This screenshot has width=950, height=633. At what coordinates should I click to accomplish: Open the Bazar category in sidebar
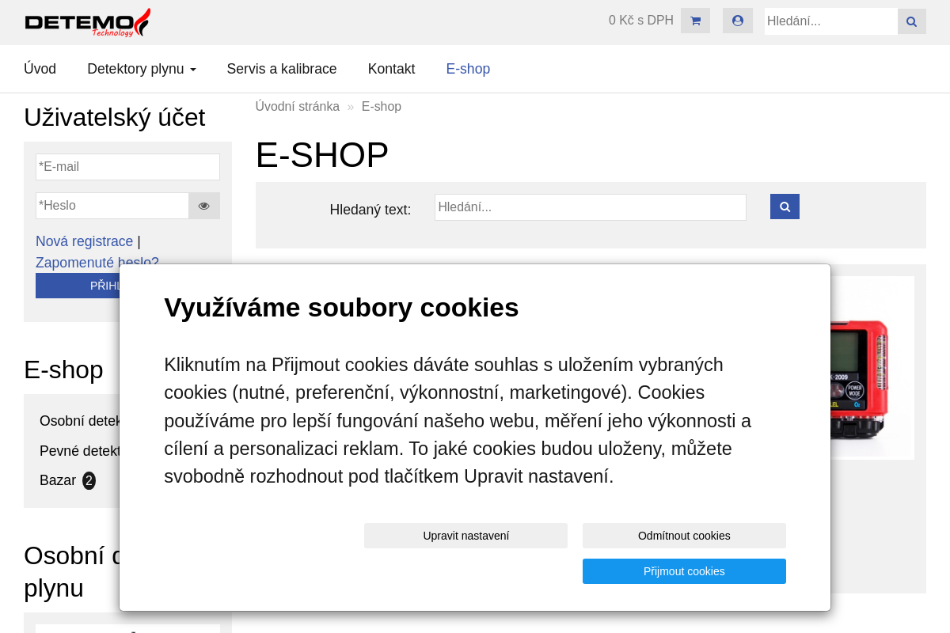[x=58, y=480]
